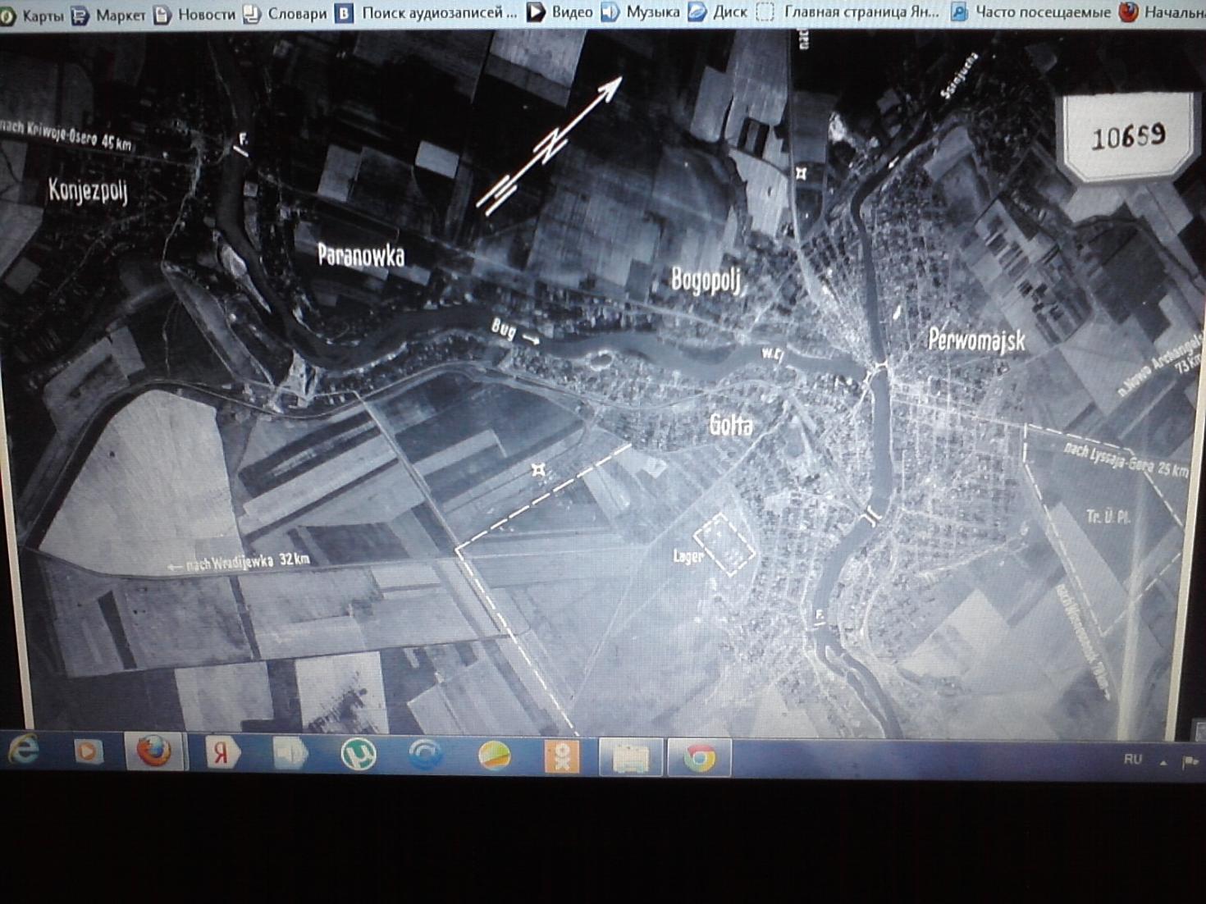Open the Словари bookmark
The image size is (1206, 904).
[x=286, y=14]
